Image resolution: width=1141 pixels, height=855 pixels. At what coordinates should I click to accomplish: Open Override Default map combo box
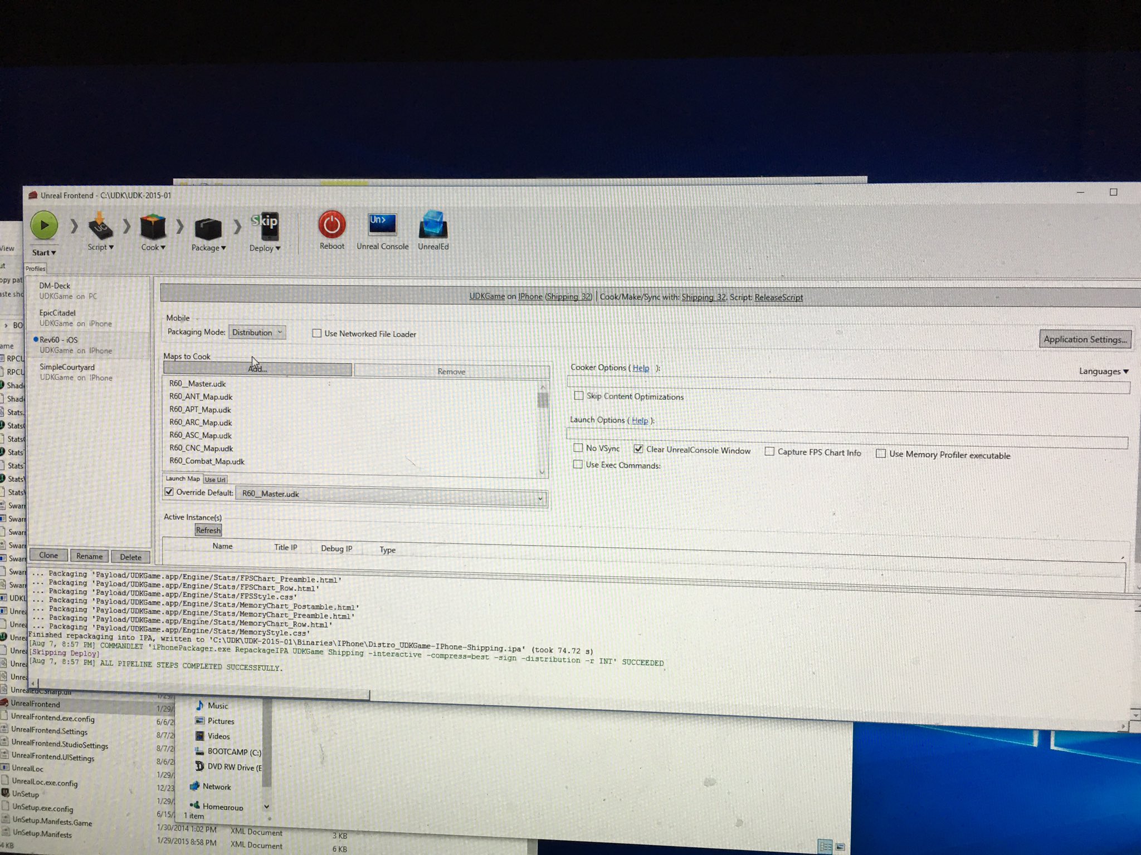pos(391,495)
